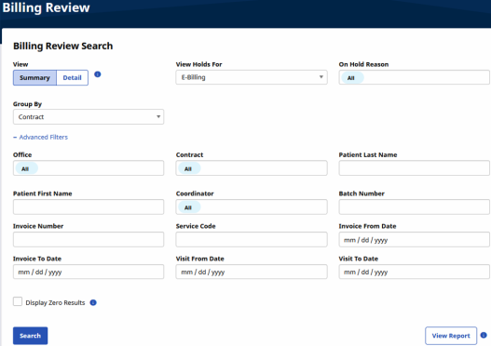Click the Visit From Date field
Viewport: 491px width, 346px height.
(x=252, y=272)
